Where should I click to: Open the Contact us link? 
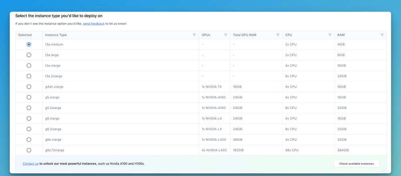[30, 164]
